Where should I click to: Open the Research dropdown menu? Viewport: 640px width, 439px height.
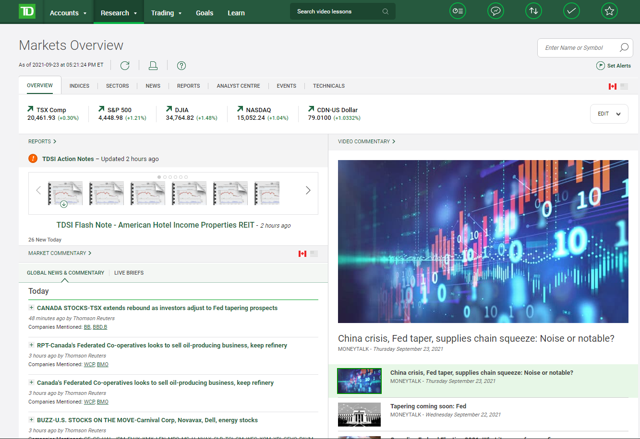click(x=119, y=13)
